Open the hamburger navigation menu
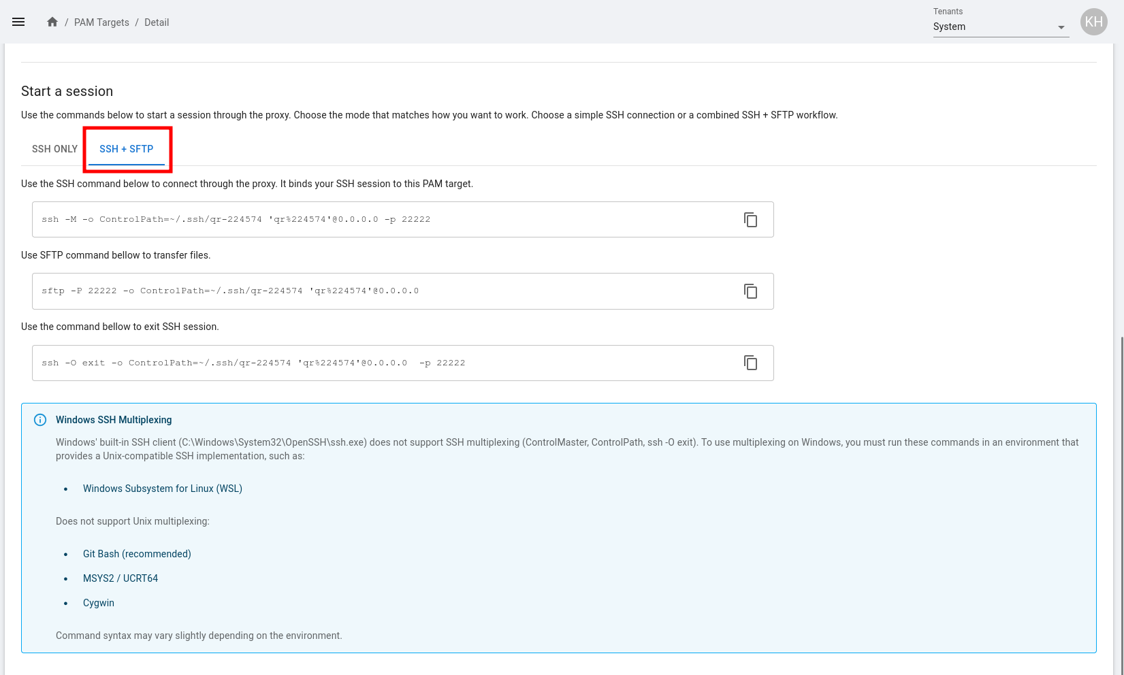The height and width of the screenshot is (675, 1124). click(x=18, y=22)
